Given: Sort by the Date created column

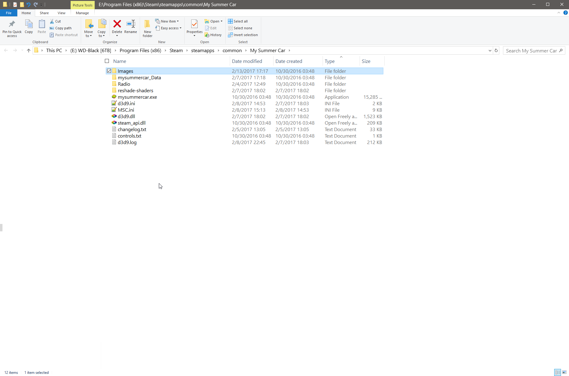Looking at the screenshot, I should (289, 61).
